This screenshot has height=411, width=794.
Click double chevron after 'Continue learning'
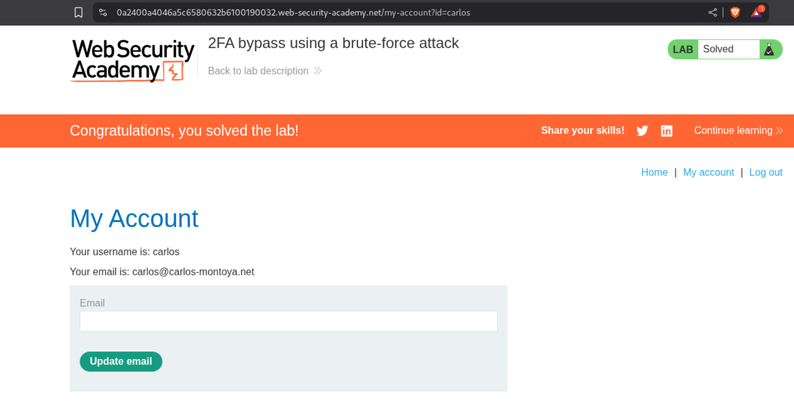(779, 131)
